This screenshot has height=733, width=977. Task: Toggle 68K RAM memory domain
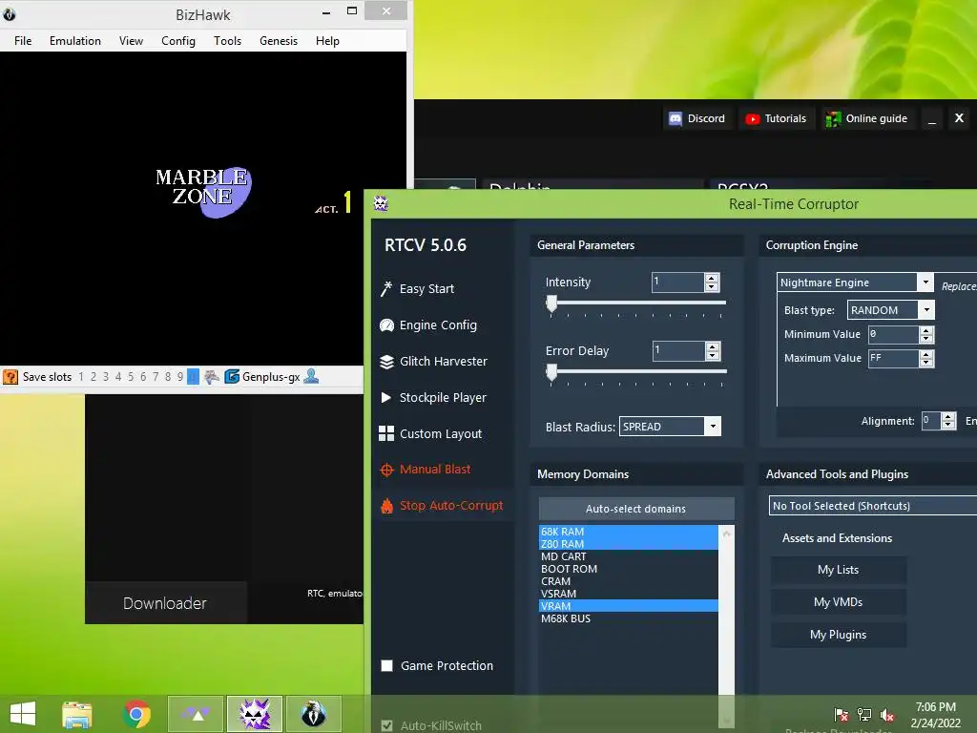click(628, 531)
